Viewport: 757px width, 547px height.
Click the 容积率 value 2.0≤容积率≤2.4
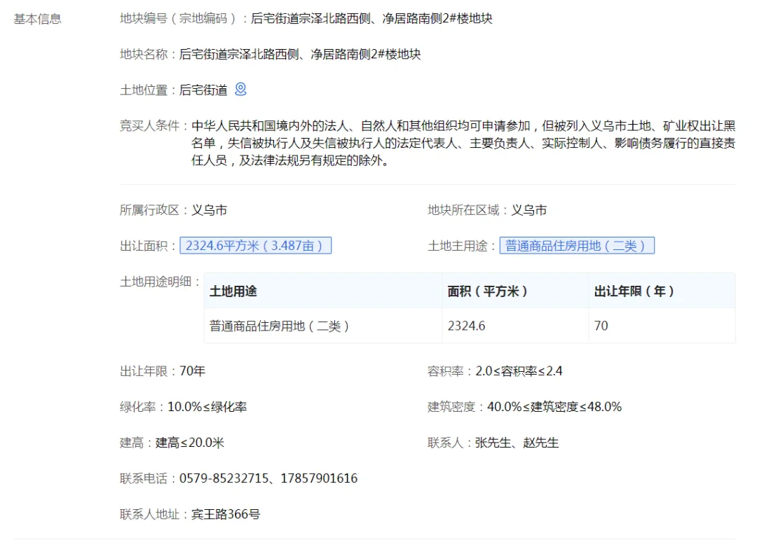[519, 371]
